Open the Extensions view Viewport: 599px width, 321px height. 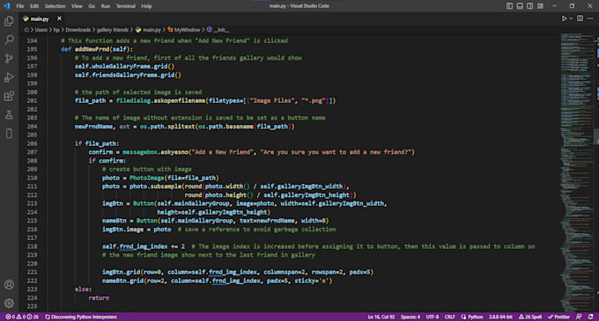pos(9,96)
